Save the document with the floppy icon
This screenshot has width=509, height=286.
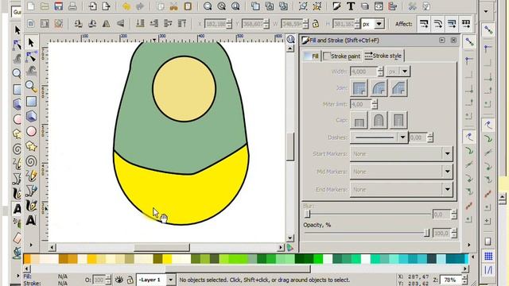click(x=58, y=6)
